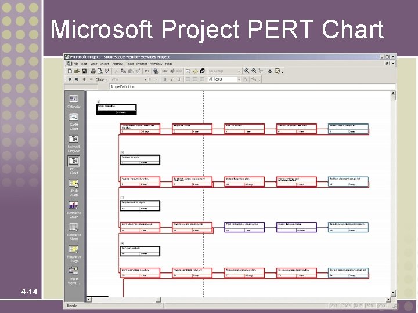Toggle the box above Requirements Analysis node
This screenshot has width=418, height=313.
click(122, 198)
